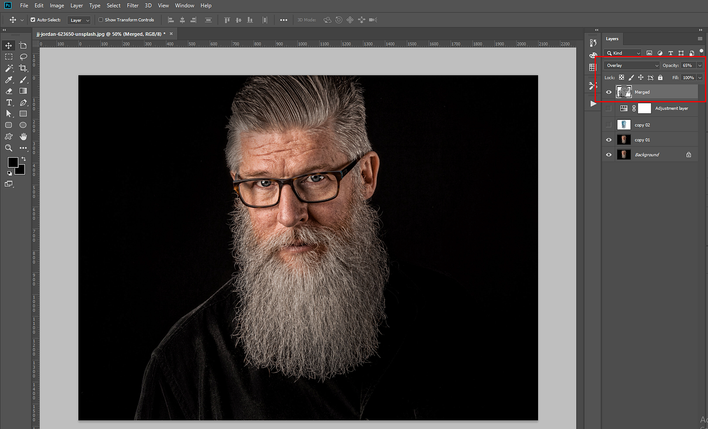
Task: Select the Move tool
Action: [x=9, y=46]
